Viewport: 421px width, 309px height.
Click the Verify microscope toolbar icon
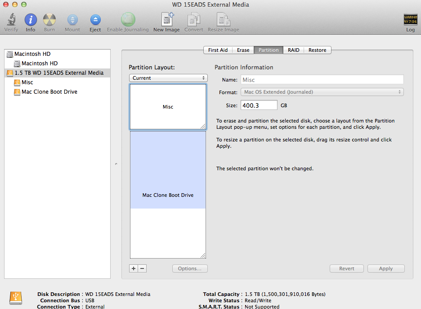point(11,20)
